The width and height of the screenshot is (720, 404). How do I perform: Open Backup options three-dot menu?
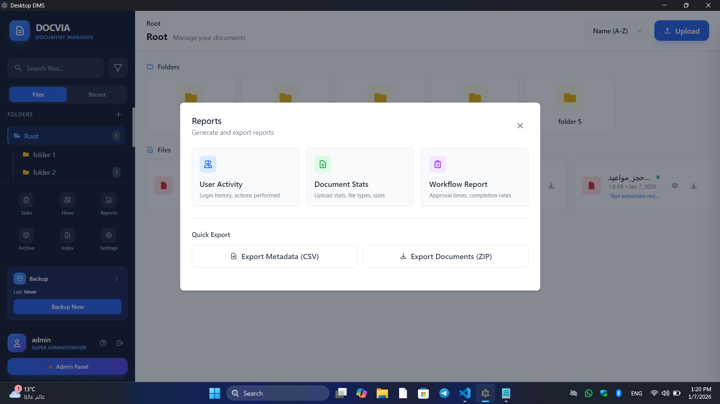click(x=117, y=279)
